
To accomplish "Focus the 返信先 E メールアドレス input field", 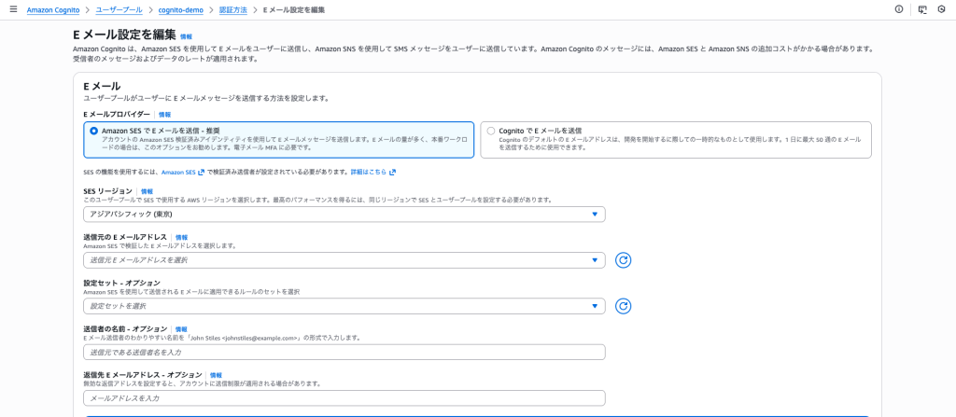I will click(344, 398).
